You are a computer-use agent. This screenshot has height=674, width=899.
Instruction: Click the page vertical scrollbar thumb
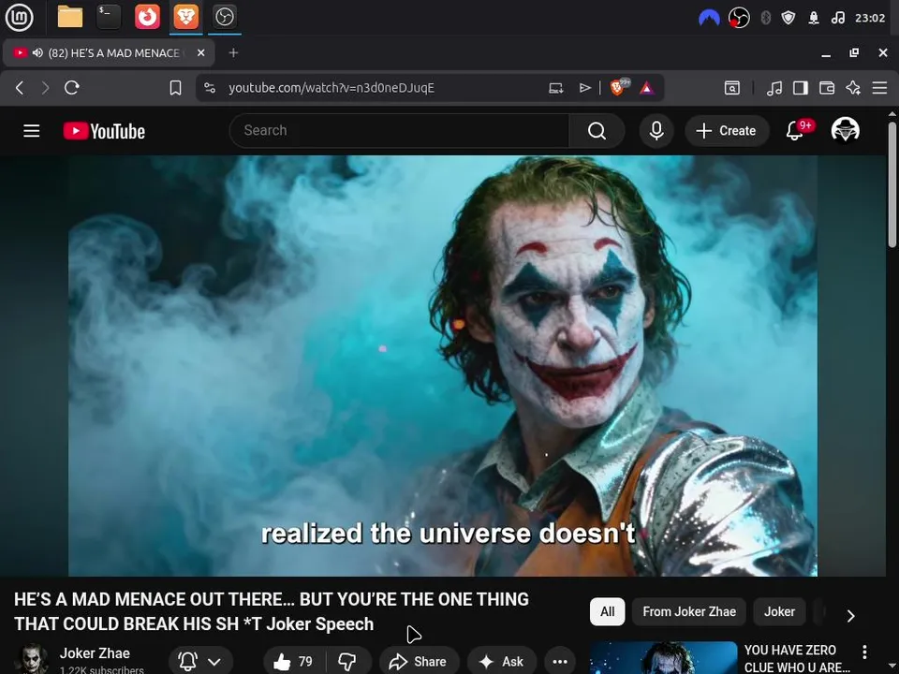(x=892, y=183)
